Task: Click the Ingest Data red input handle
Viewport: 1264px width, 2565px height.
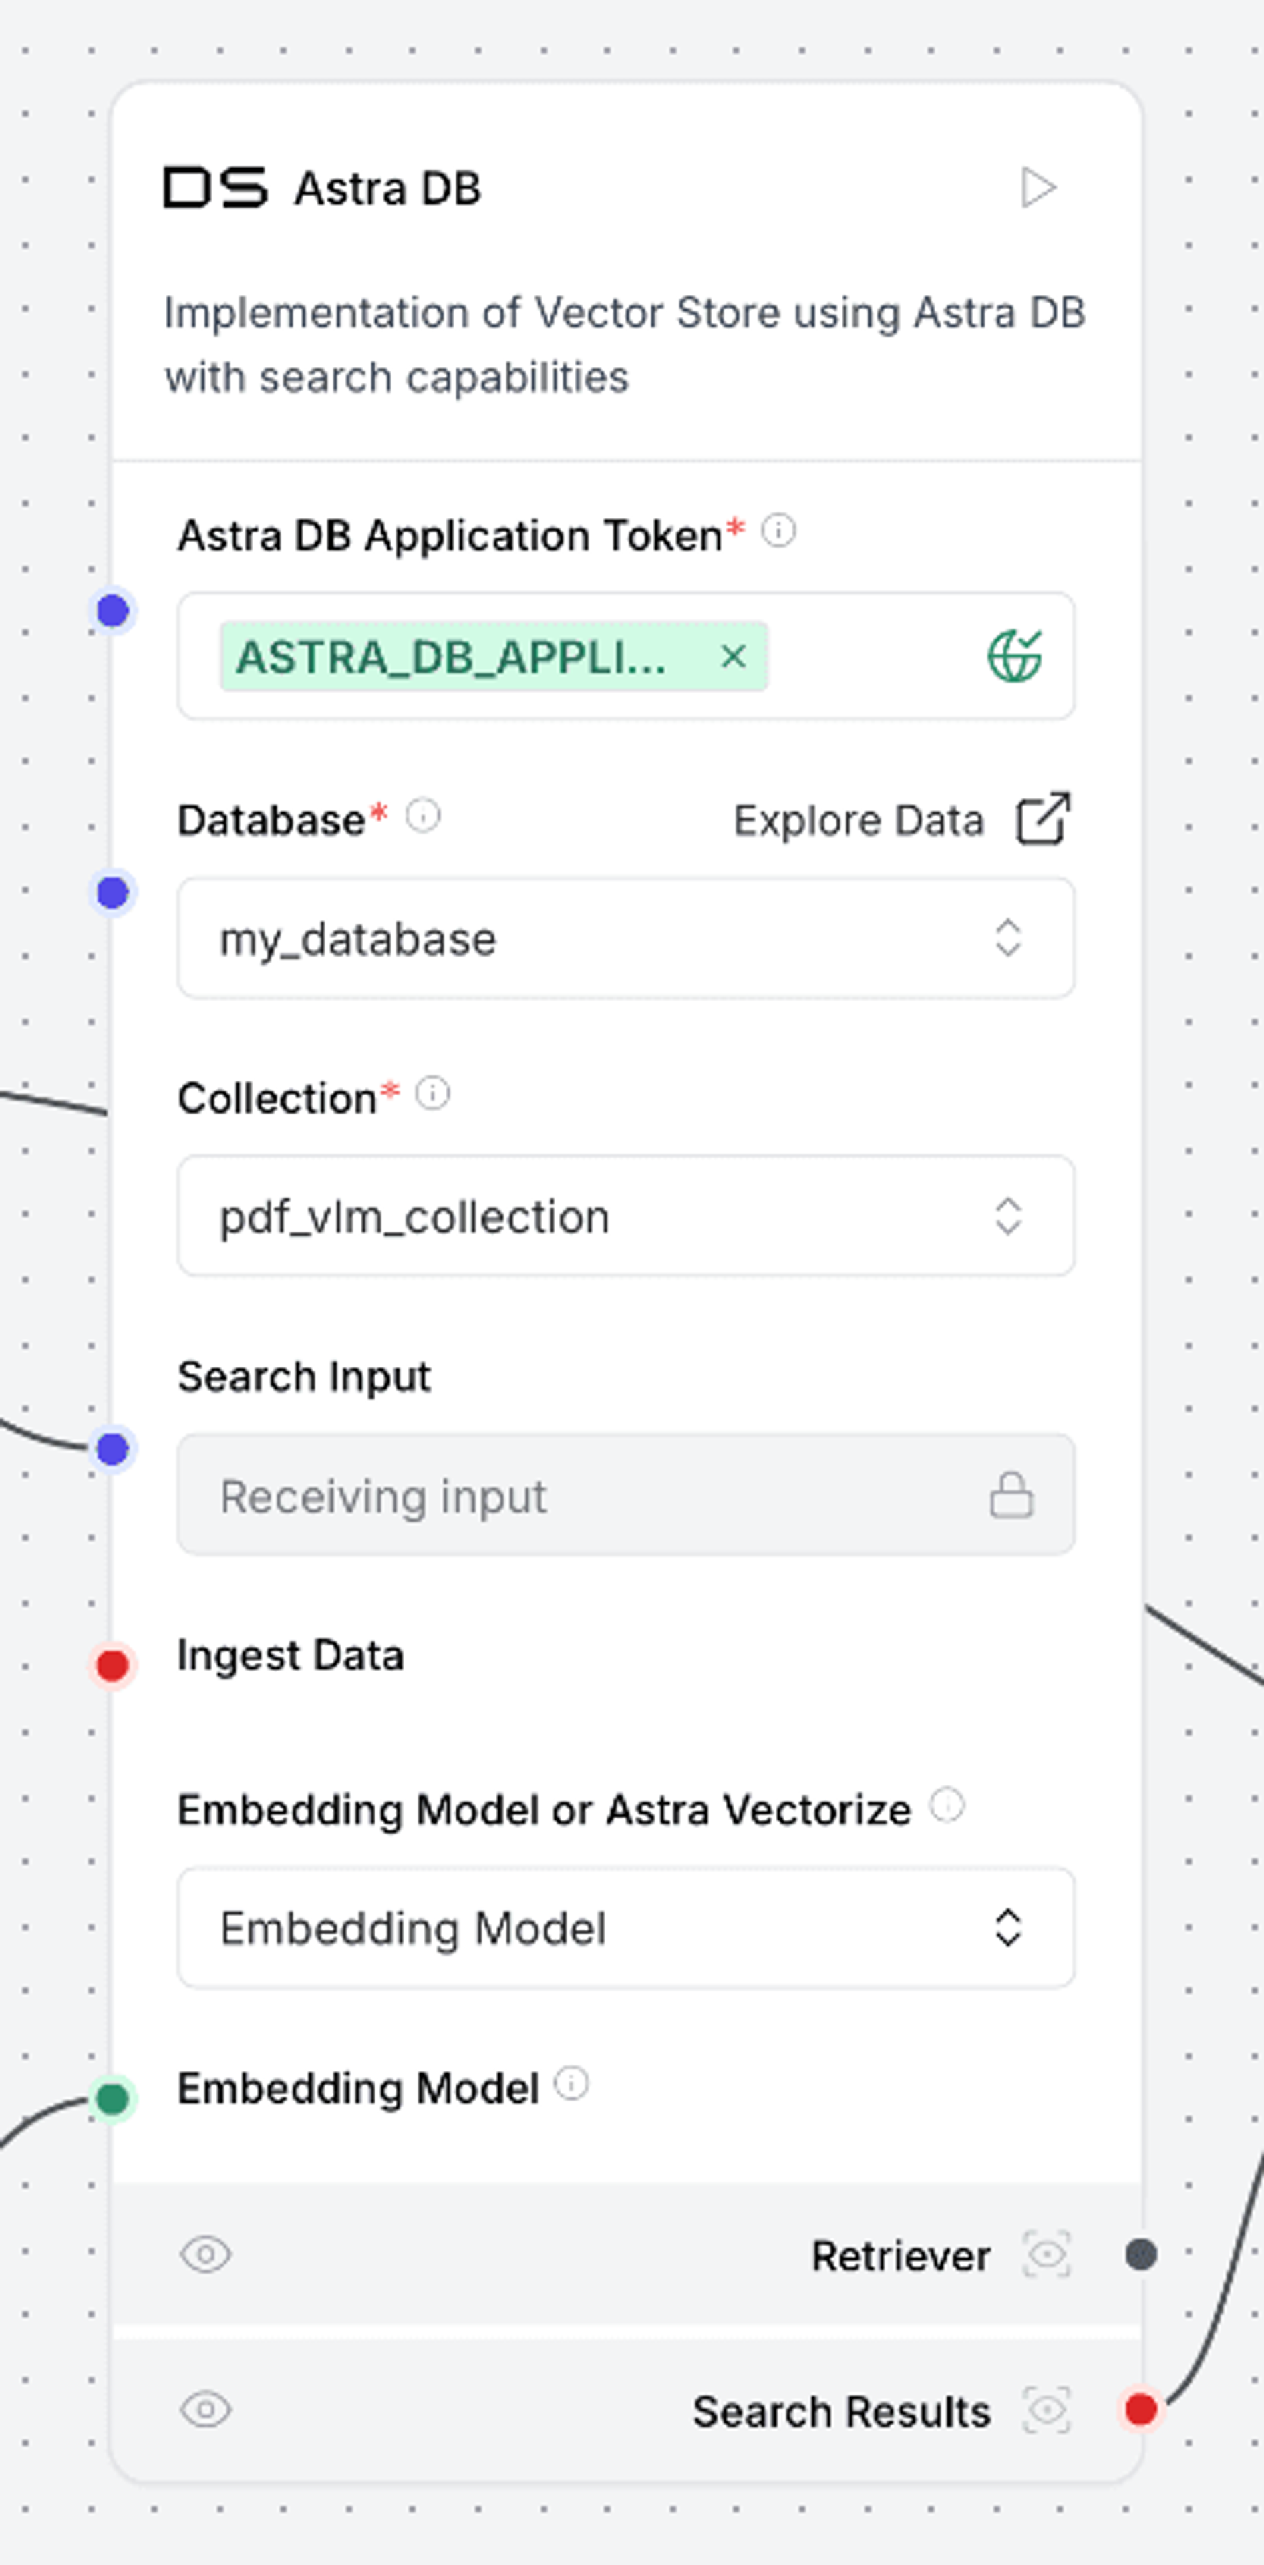Action: (112, 1665)
